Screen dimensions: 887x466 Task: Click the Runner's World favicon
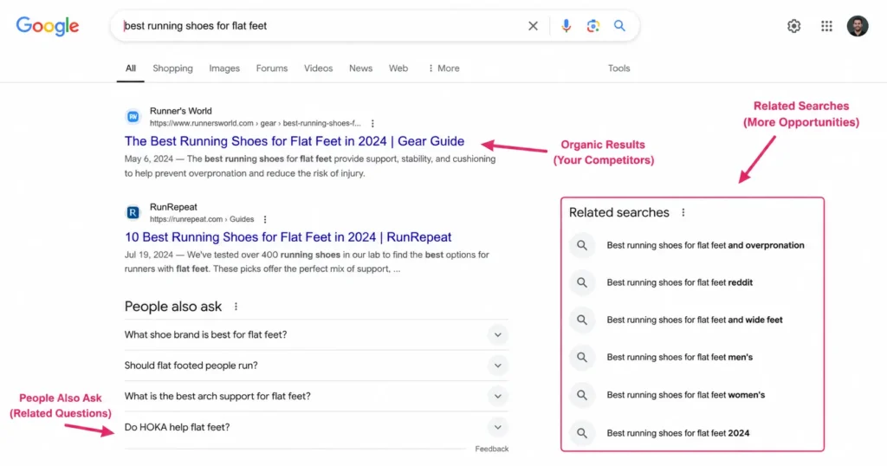133,116
